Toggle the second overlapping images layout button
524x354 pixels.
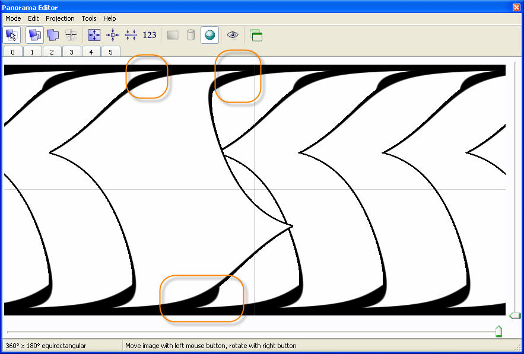coord(53,35)
